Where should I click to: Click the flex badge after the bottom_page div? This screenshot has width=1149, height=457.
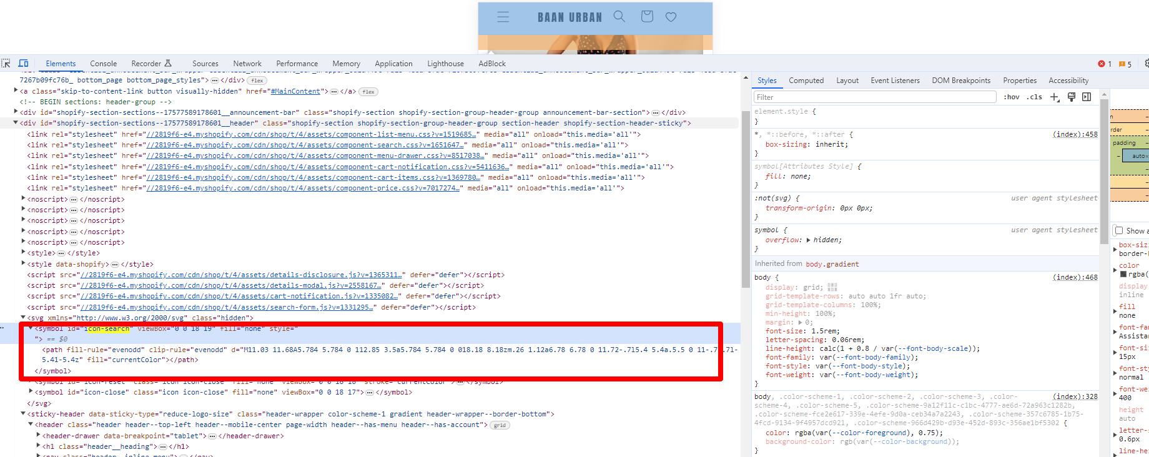click(x=257, y=81)
